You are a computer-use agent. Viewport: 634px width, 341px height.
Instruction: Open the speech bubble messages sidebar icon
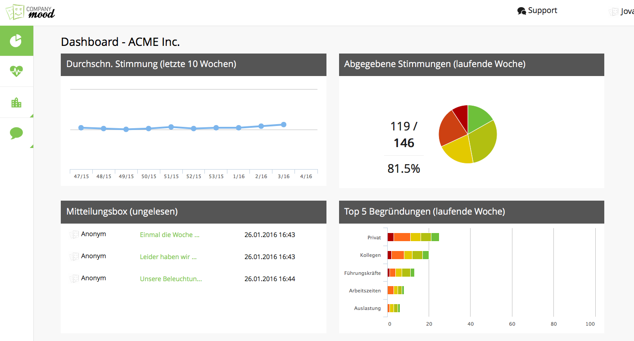16,133
